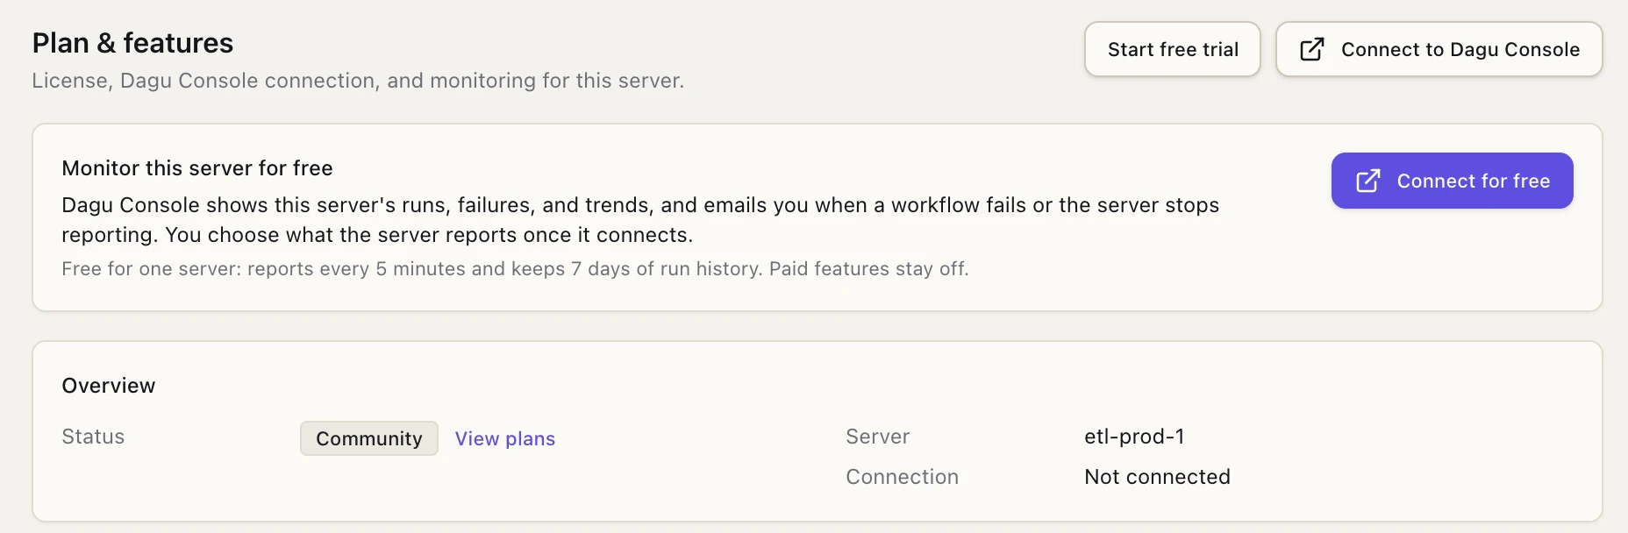
Task: Click the Status label in Overview
Action: tap(93, 437)
